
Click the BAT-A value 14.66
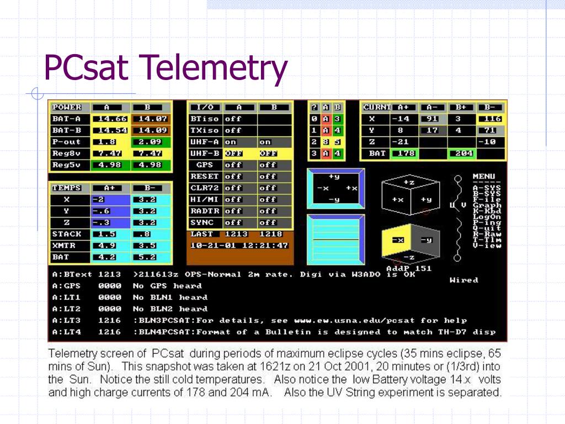pyautogui.click(x=113, y=119)
